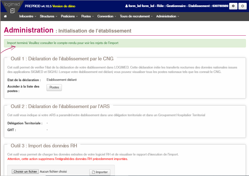Viewport: 249px width, 176px height.
Task: Click the Postes button in Outil 1
Action: tap(54, 87)
